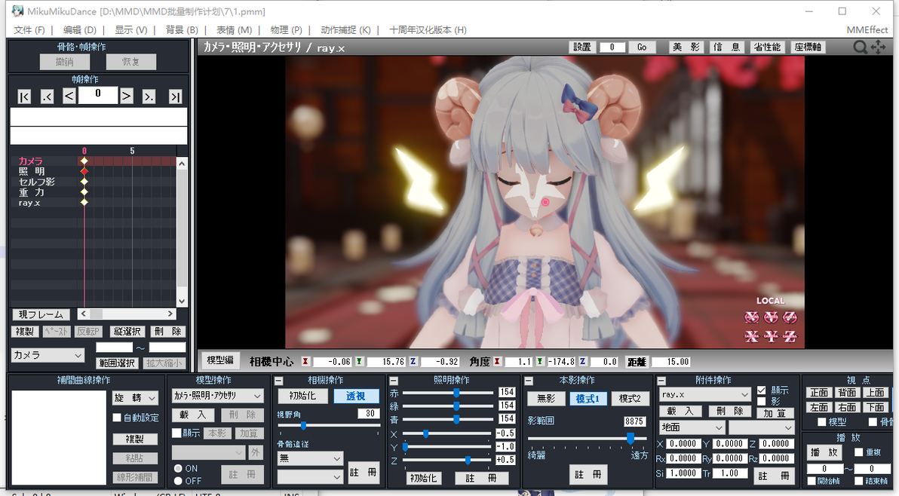This screenshot has height=496, width=899.
Task: Open the 旋轉 interpolation dropdown
Action: (x=135, y=398)
